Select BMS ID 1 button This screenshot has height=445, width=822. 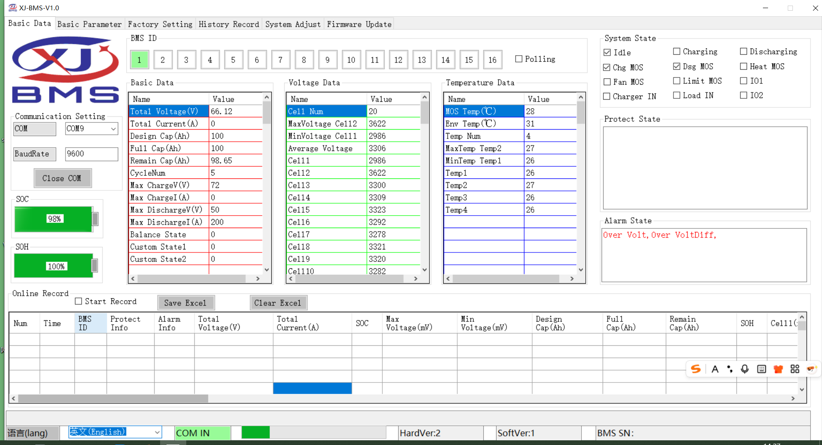point(139,59)
